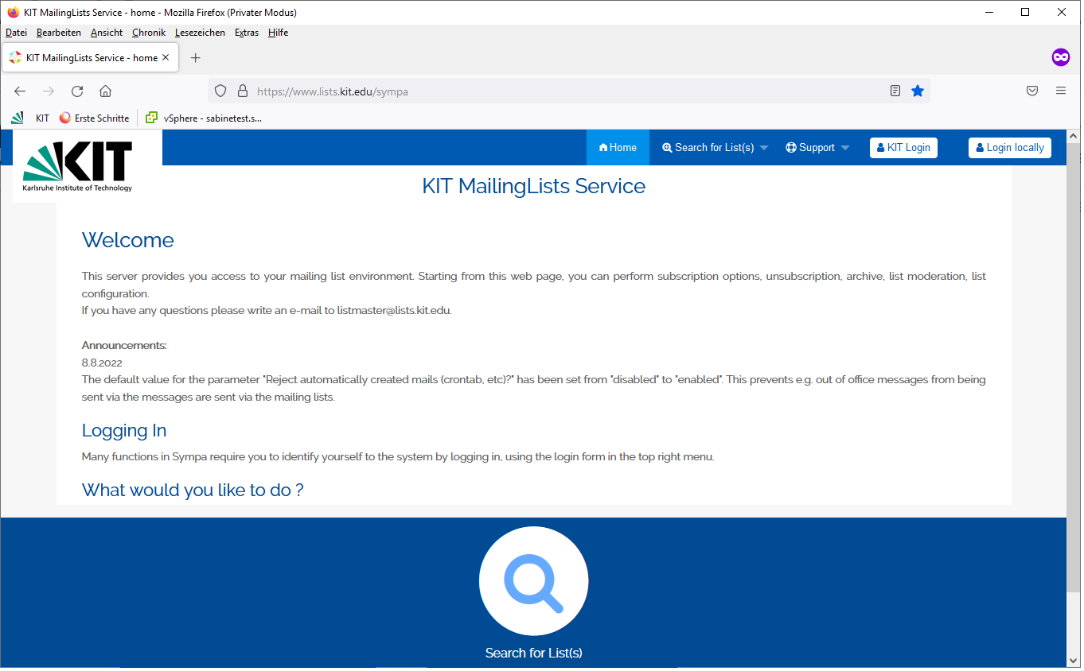Click the large magnifying glass search icon
The image size is (1084, 671).
[533, 581]
